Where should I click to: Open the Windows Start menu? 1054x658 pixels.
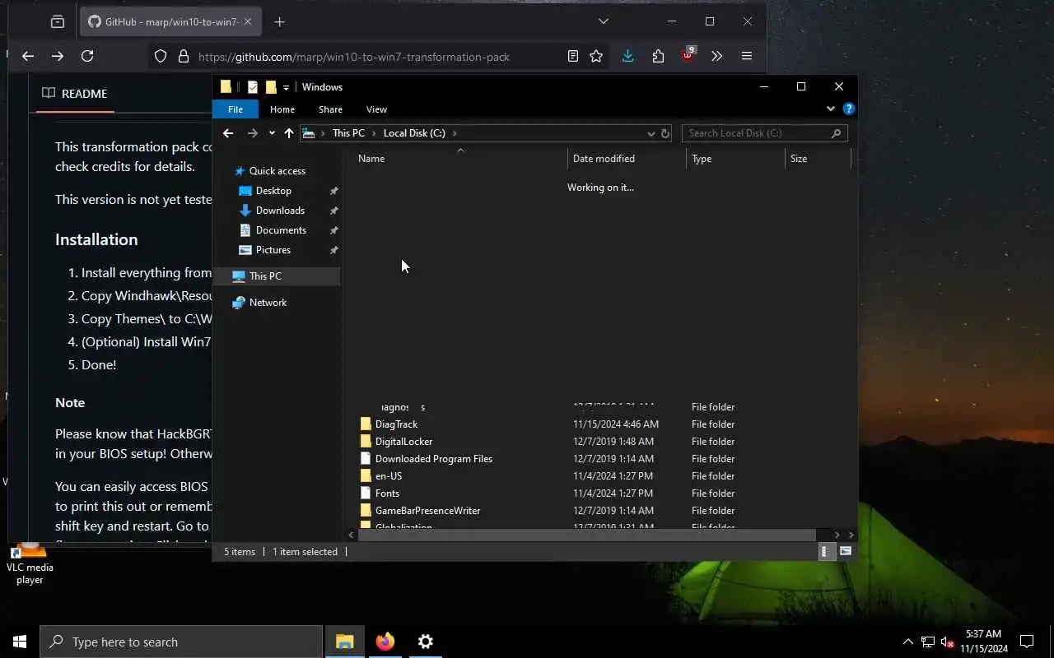tap(20, 642)
